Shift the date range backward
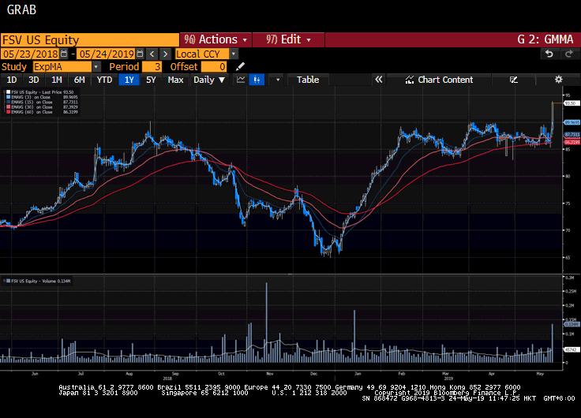 pyautogui.click(x=152, y=54)
